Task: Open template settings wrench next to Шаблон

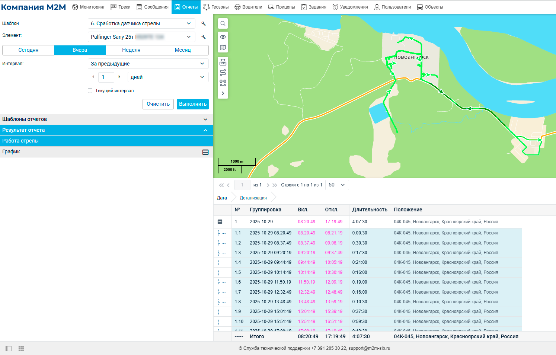Action: [x=204, y=23]
